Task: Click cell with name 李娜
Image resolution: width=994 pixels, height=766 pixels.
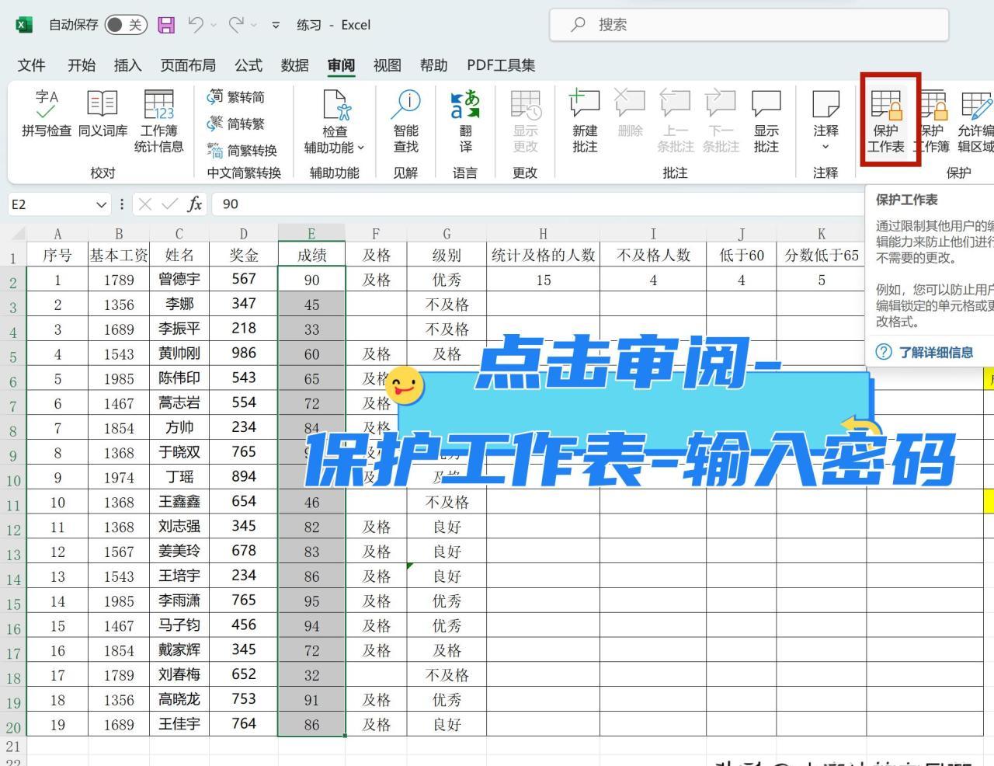Action: tap(179, 305)
